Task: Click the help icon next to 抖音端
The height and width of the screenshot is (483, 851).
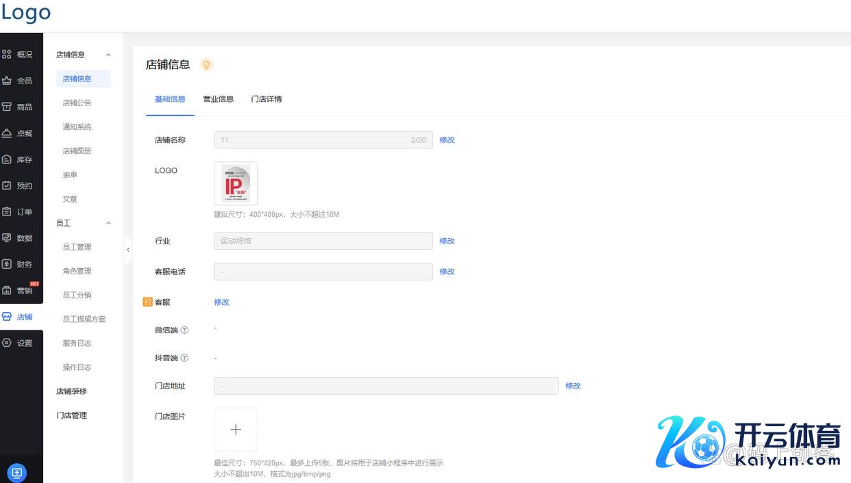Action: tap(184, 358)
